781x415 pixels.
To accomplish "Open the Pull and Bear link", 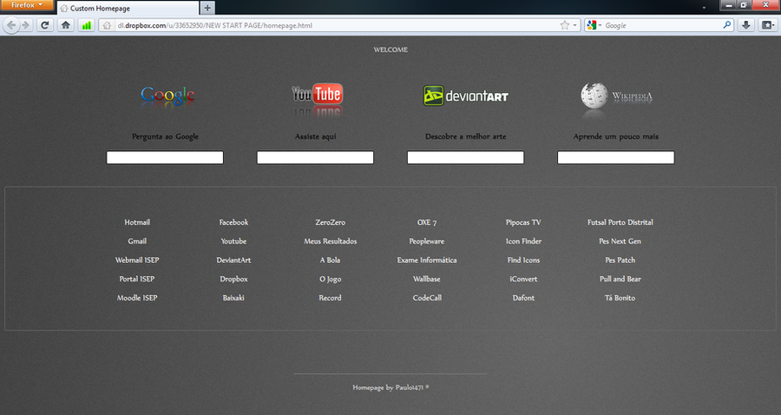I will 620,279.
